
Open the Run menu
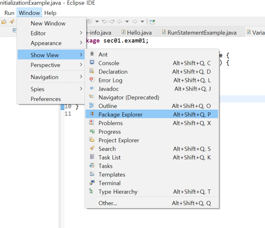click(x=9, y=13)
